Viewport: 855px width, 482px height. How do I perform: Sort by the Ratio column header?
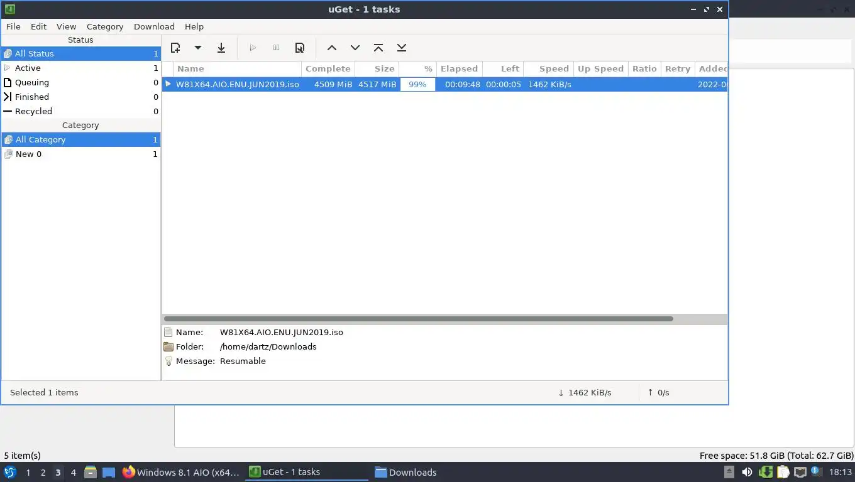[644, 68]
